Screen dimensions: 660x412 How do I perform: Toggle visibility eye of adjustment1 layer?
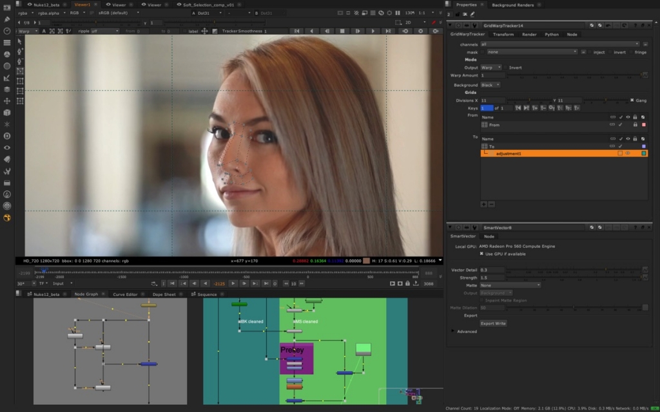point(627,153)
